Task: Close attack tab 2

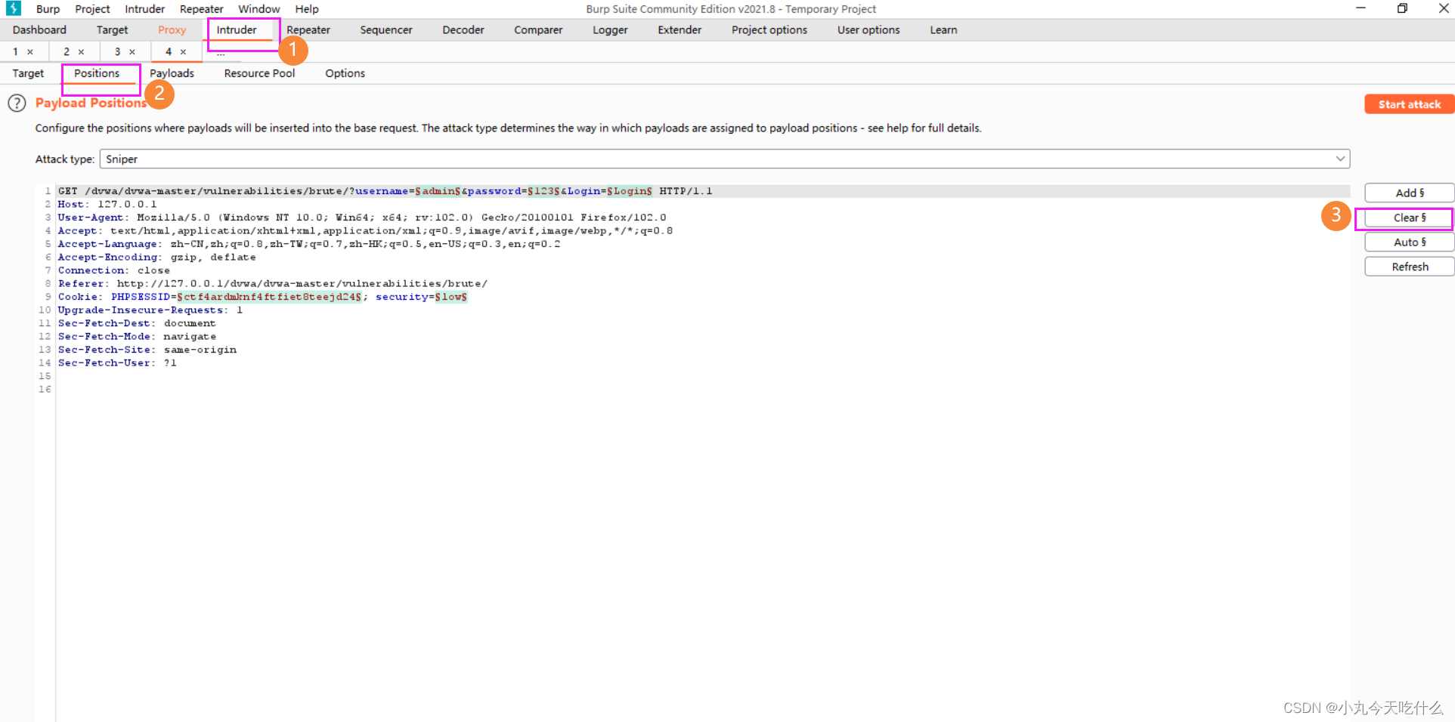Action: 81,52
